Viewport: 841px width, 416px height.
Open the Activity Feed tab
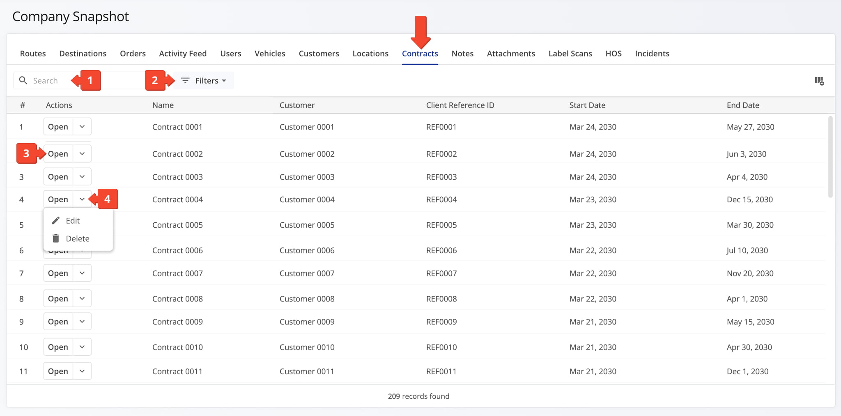click(x=183, y=53)
